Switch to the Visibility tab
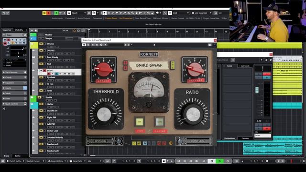The height and width of the screenshot is (172, 306). click(19, 30)
